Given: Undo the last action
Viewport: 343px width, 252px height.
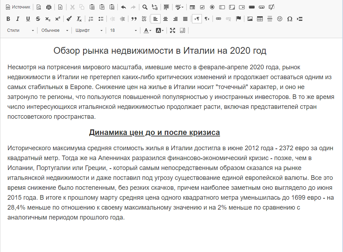Looking at the screenshot, I should pos(123,7).
